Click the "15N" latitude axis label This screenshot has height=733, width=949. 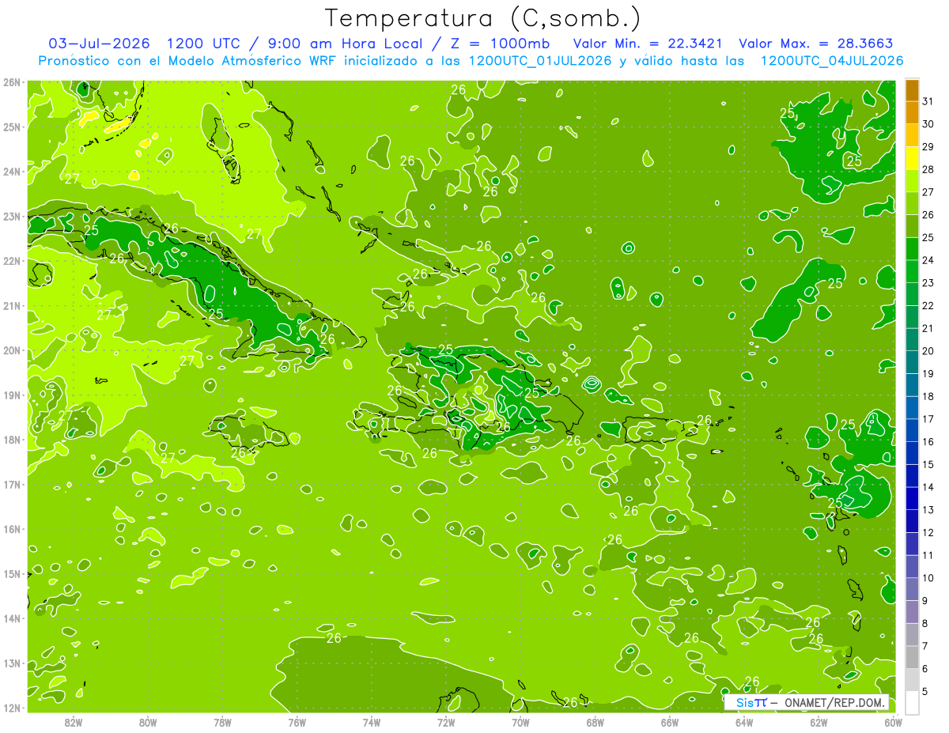(12, 573)
